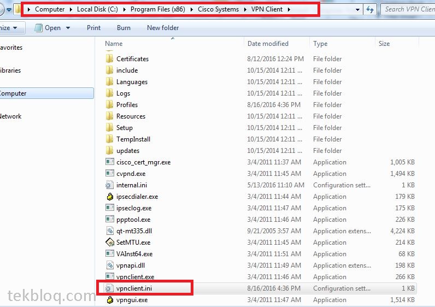Click the '8/16/2016 4:36 PM' vpnclient.ini date

point(274,288)
